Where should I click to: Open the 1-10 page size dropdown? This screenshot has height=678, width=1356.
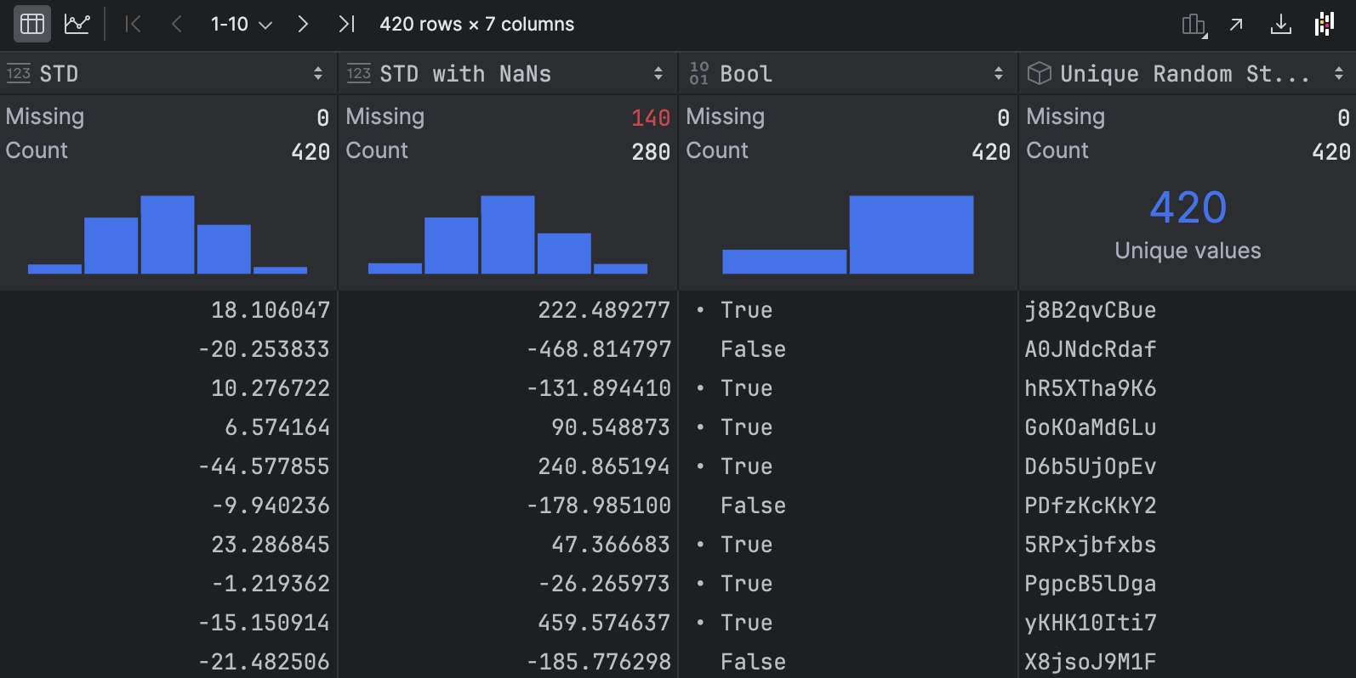tap(242, 24)
